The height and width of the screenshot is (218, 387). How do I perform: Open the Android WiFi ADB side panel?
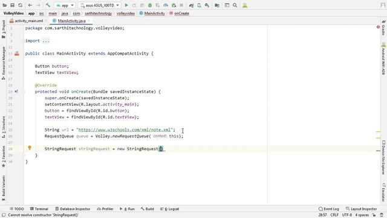click(x=383, y=59)
